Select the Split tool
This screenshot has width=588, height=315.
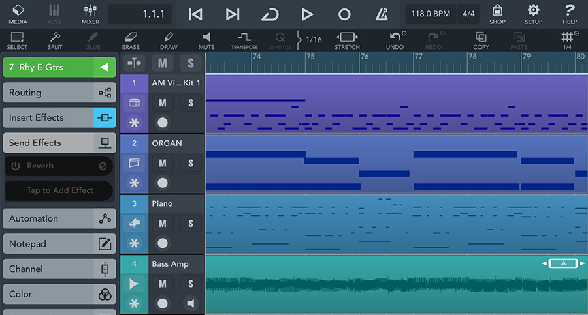pyautogui.click(x=55, y=40)
